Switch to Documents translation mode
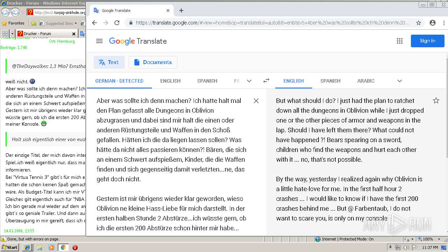Screen dimensions: 448x252 click(153, 62)
